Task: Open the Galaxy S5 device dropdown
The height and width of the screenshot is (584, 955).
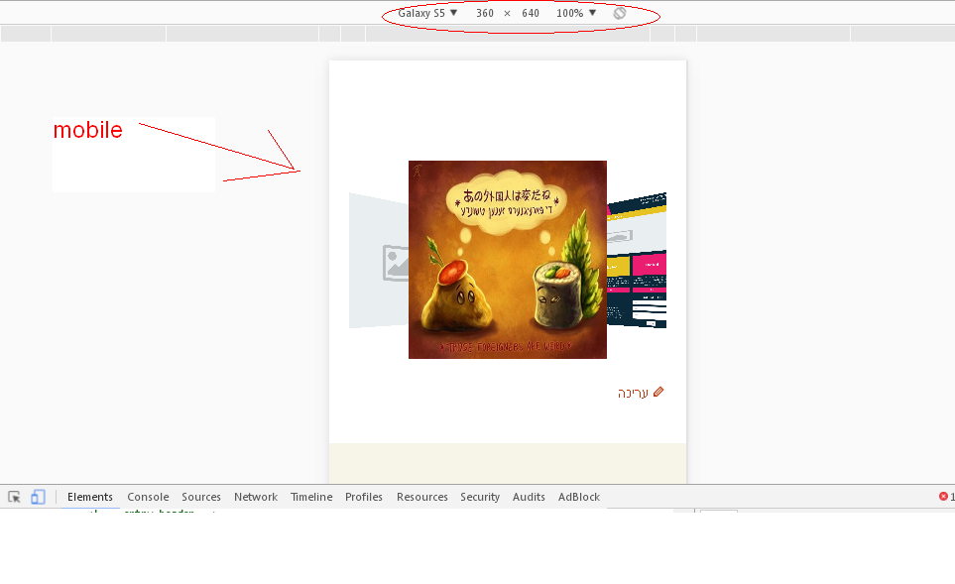Action: (x=427, y=13)
